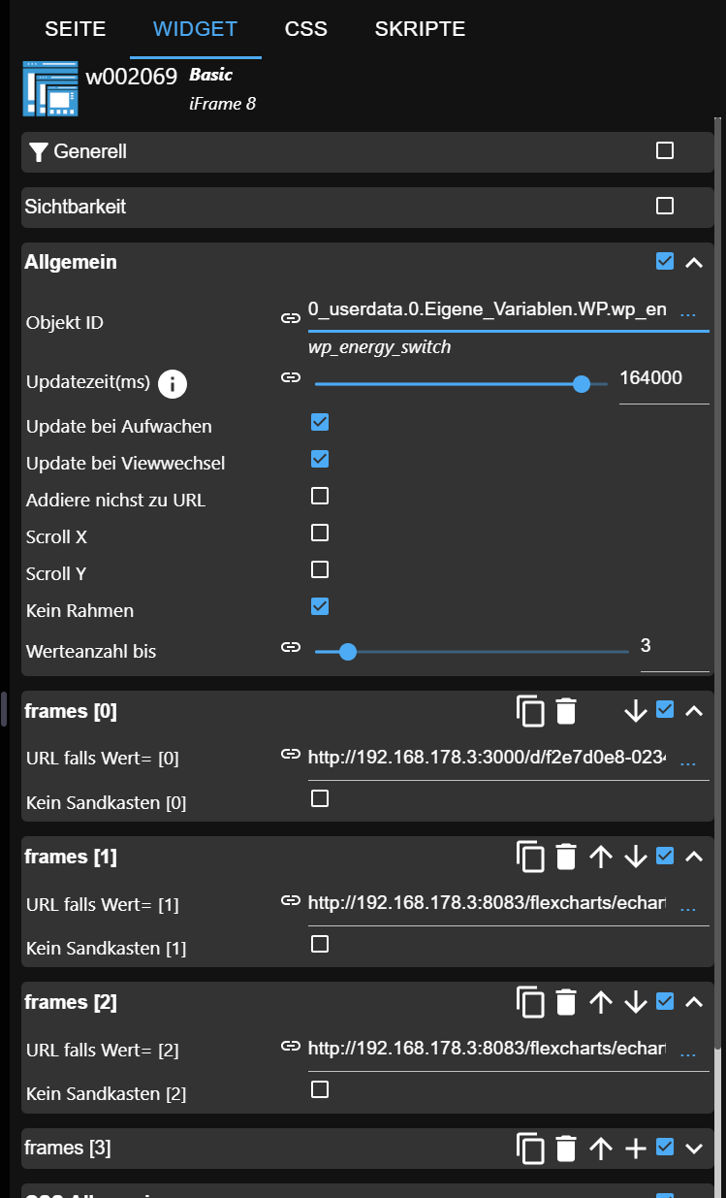This screenshot has width=726, height=1198.
Task: Open the Objekt ID selection dialog with ellipsis
Action: pos(688,312)
